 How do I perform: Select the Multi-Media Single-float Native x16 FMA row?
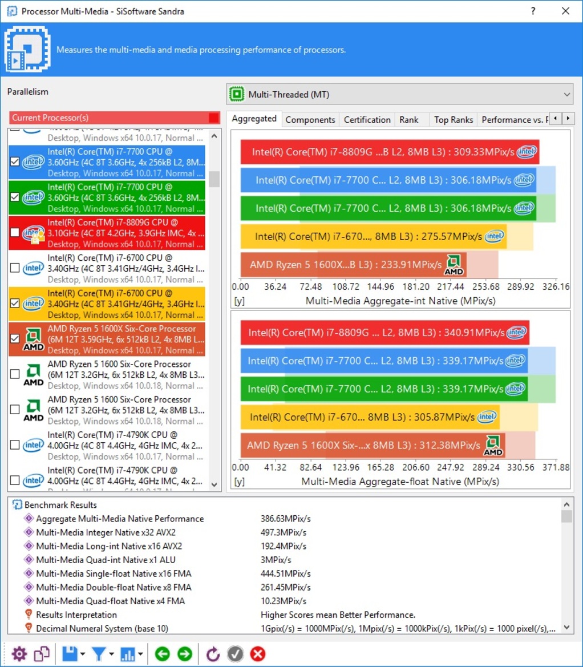tap(285, 573)
